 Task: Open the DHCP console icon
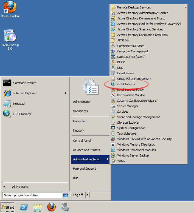click(x=113, y=62)
